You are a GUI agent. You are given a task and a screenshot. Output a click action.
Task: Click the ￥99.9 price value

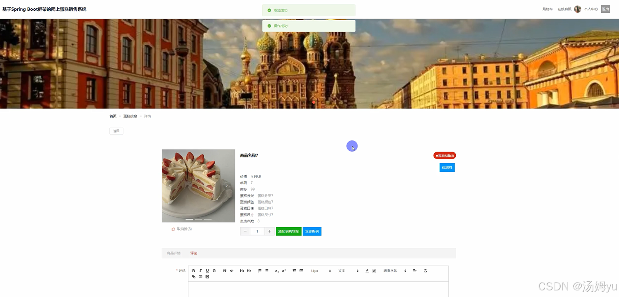pyautogui.click(x=256, y=176)
